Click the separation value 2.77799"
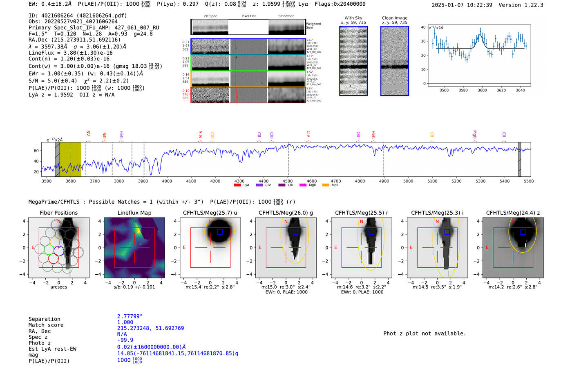Viewport: 572px width, 389px height. [130, 316]
